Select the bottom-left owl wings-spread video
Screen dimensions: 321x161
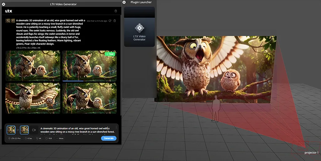pos(33,98)
